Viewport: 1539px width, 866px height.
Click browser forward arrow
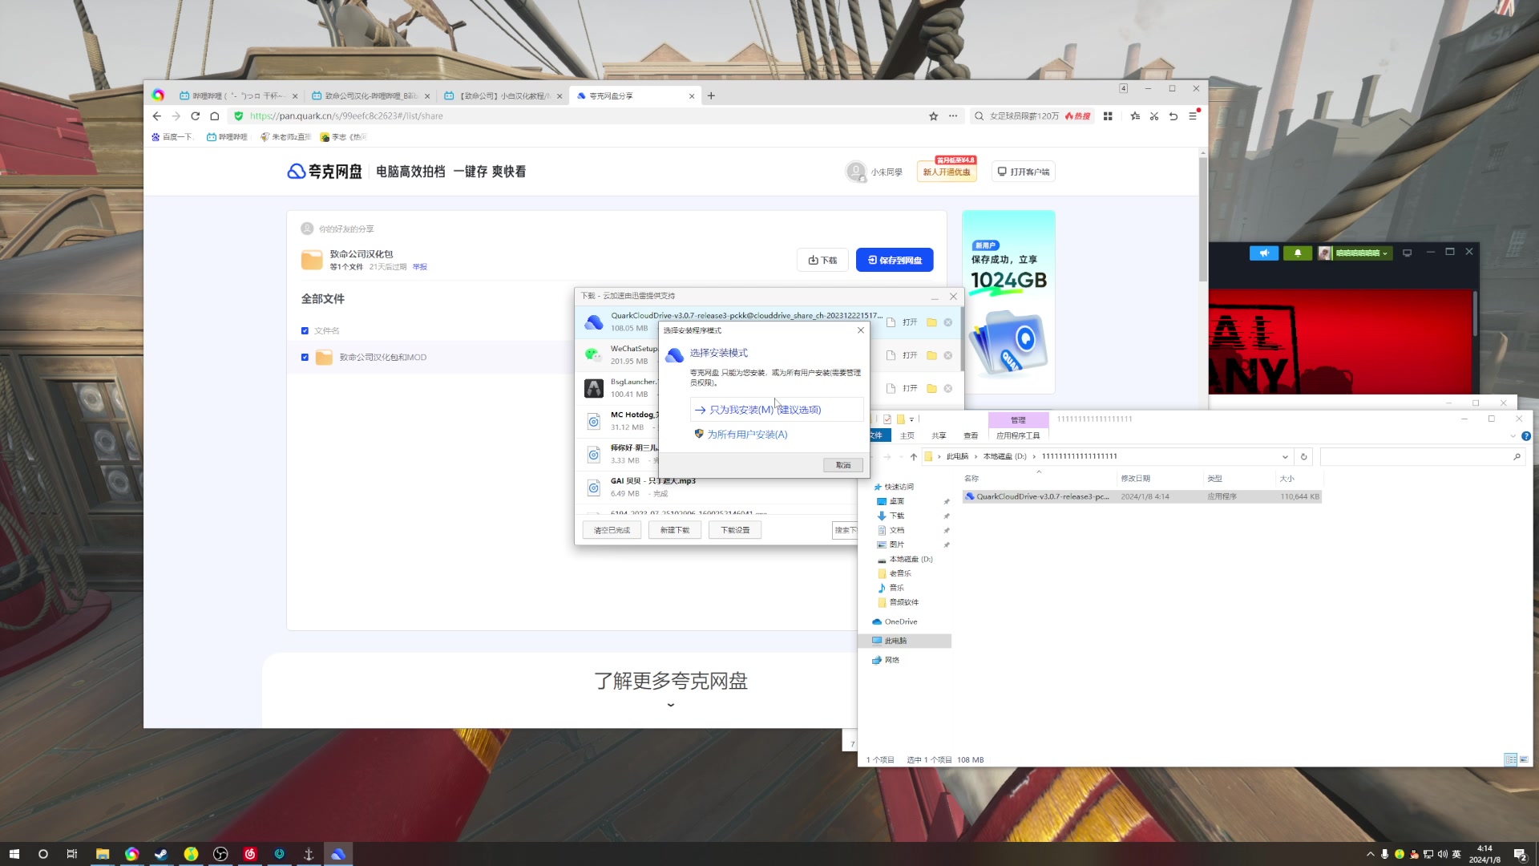click(x=176, y=116)
